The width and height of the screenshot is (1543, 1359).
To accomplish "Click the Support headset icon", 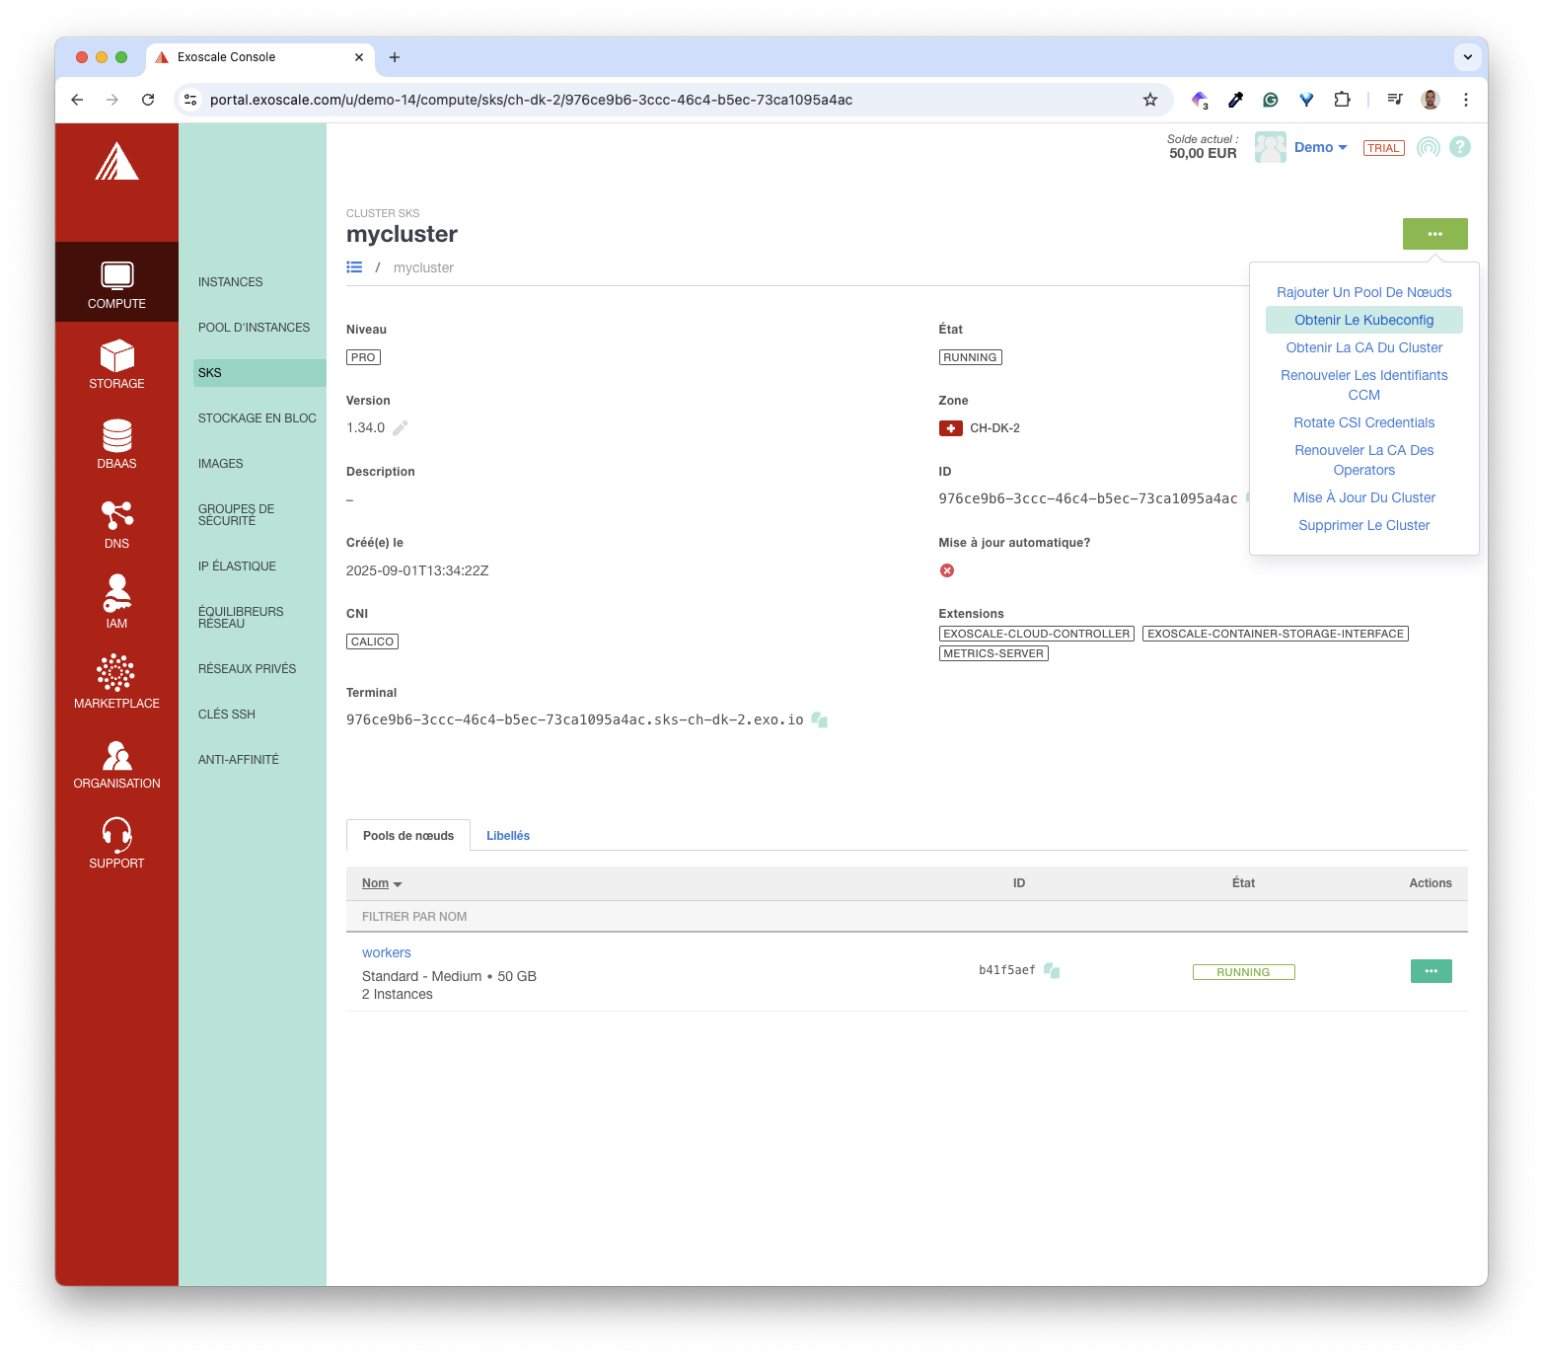I will pyautogui.click(x=116, y=835).
